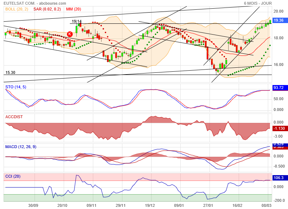Viewport: 288px width, 209px height.
Task: Click the '0.000' label in the STO panel
Action: 278,110
